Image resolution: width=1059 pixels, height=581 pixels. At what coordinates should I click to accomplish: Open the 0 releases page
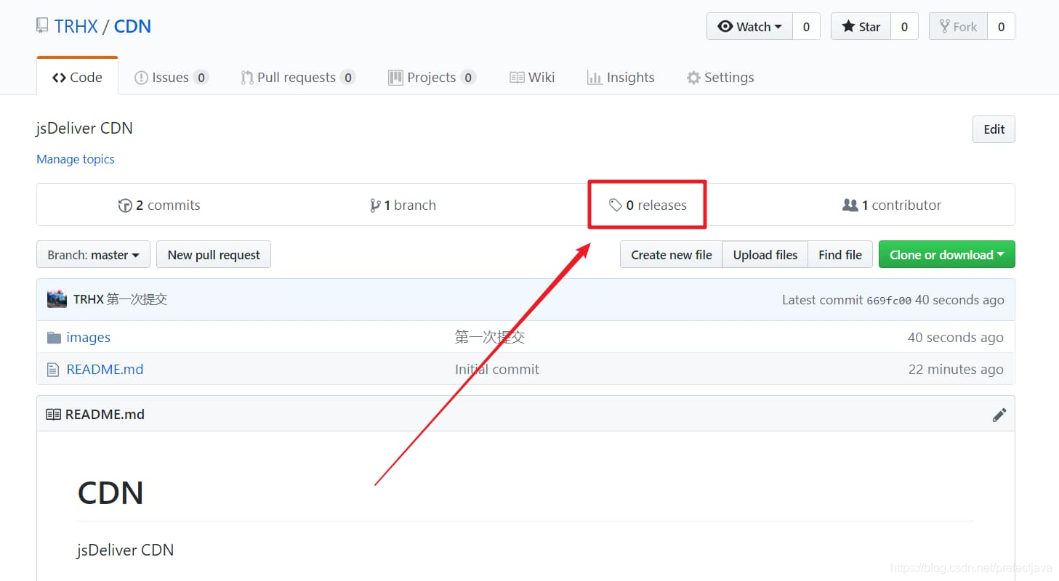tap(648, 205)
